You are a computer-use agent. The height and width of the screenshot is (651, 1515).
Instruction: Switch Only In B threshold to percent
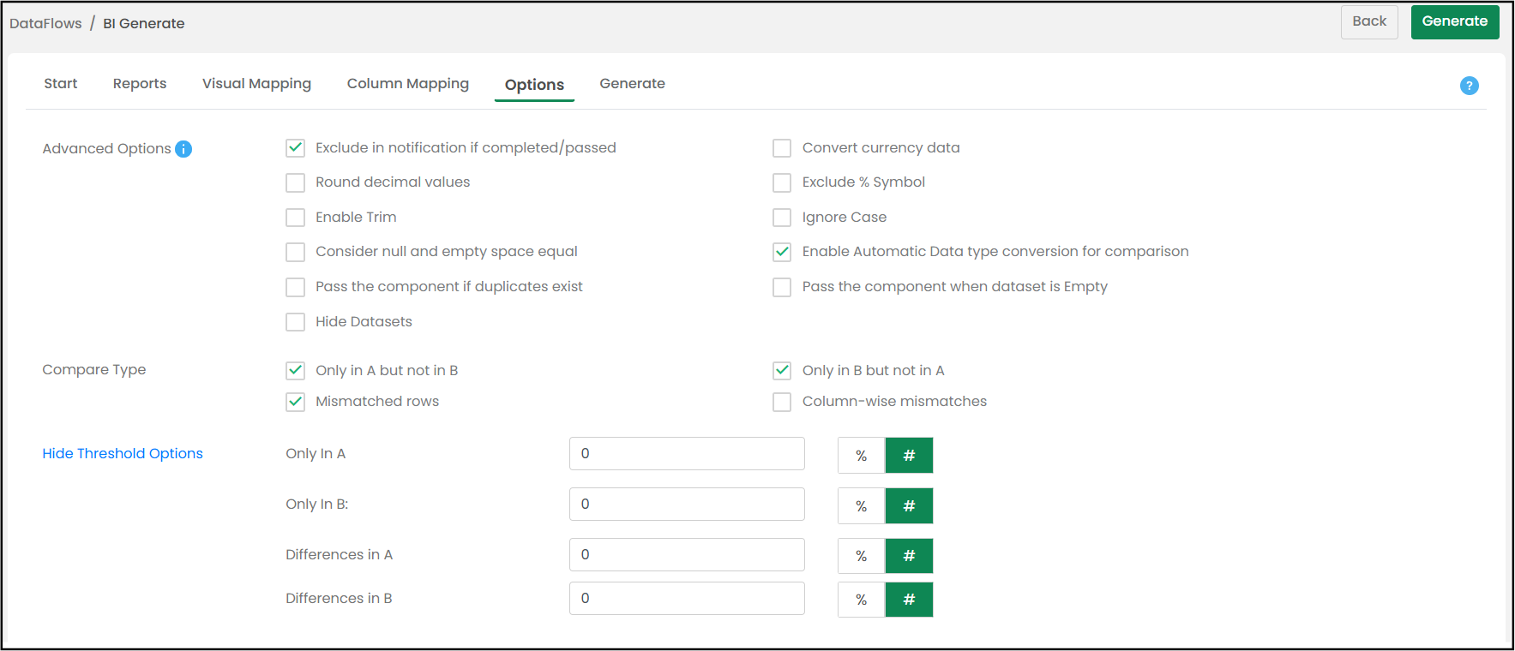(862, 506)
